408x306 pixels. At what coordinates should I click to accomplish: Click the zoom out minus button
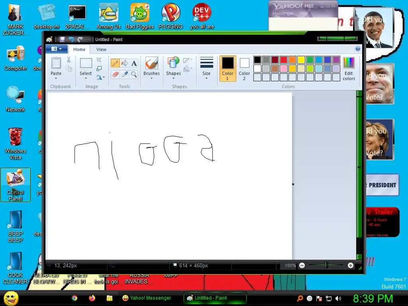pos(302,265)
